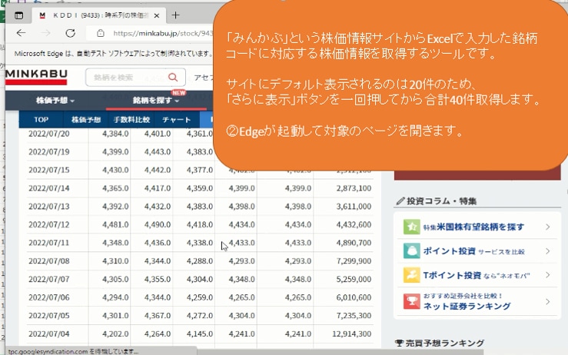Select date cell 2022/07/05
Screen dimensions: 568x355
click(x=49, y=316)
